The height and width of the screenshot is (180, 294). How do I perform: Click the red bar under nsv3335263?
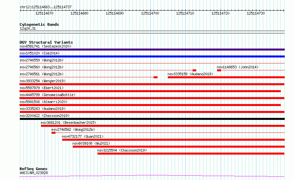click(x=152, y=112)
